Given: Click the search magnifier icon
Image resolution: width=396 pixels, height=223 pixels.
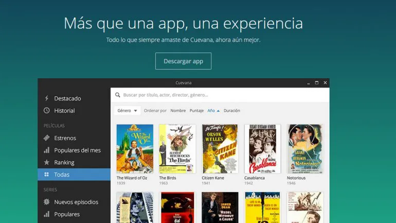Looking at the screenshot, I should coord(117,95).
